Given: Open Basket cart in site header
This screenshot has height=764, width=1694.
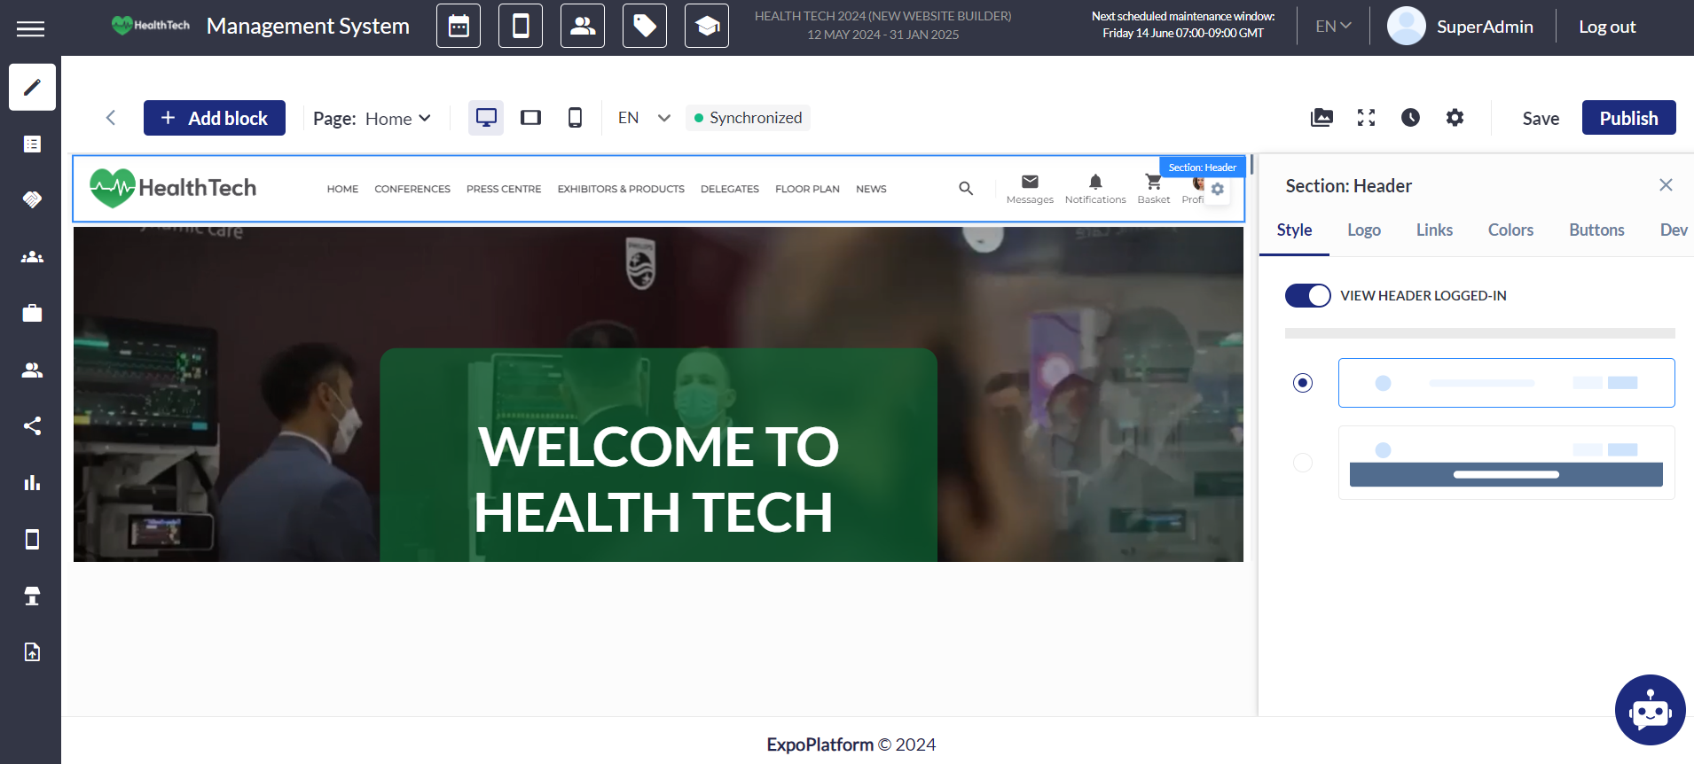Looking at the screenshot, I should pos(1153,189).
